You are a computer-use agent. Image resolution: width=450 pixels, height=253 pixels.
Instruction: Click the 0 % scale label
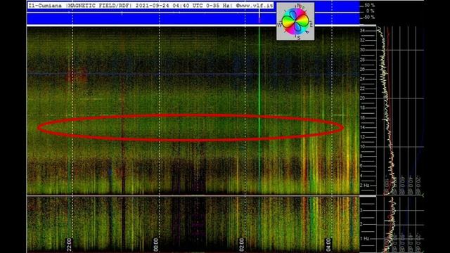pos(371,11)
